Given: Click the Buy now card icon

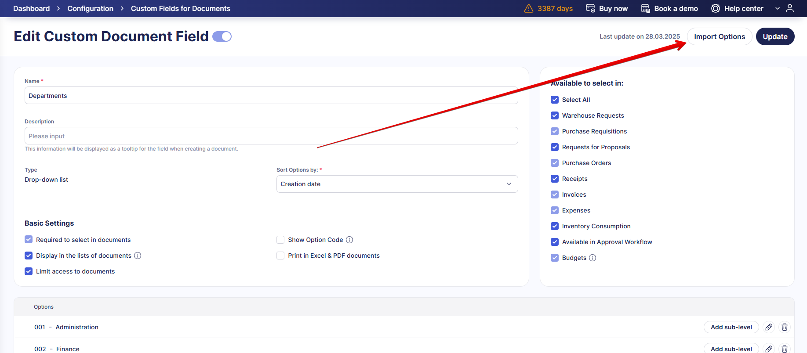Looking at the screenshot, I should [590, 8].
